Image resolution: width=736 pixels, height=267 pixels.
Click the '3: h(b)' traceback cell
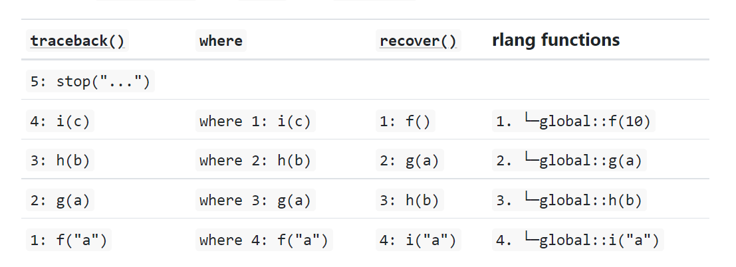(60, 161)
